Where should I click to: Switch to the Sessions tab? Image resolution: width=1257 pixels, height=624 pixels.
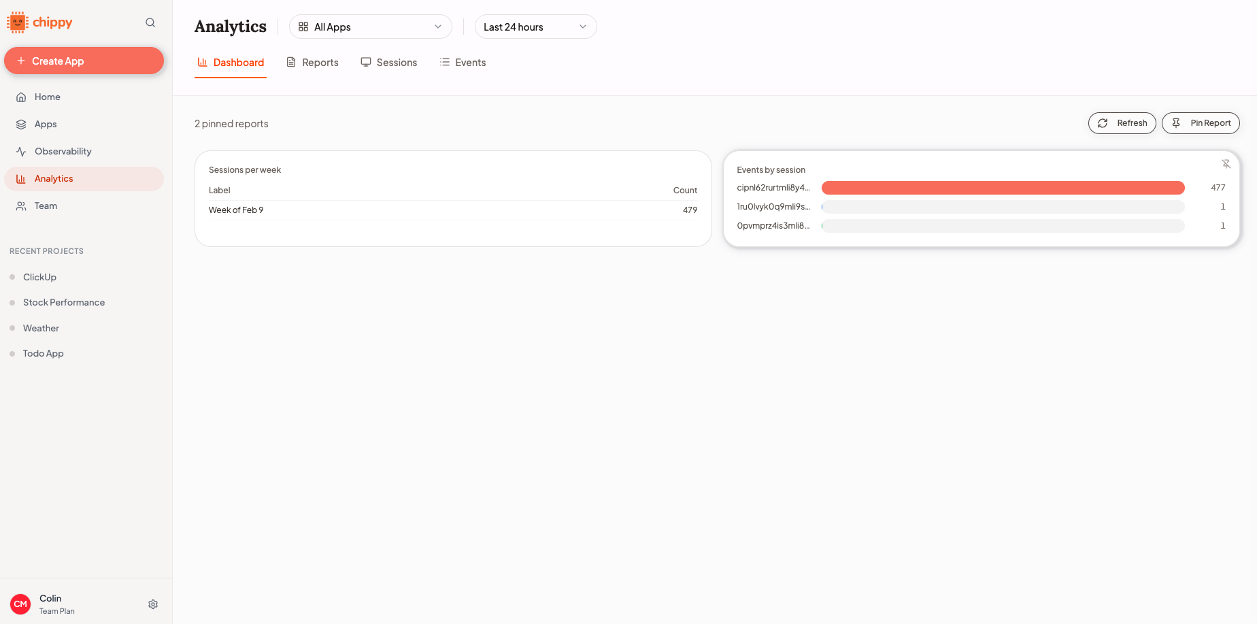click(x=389, y=63)
